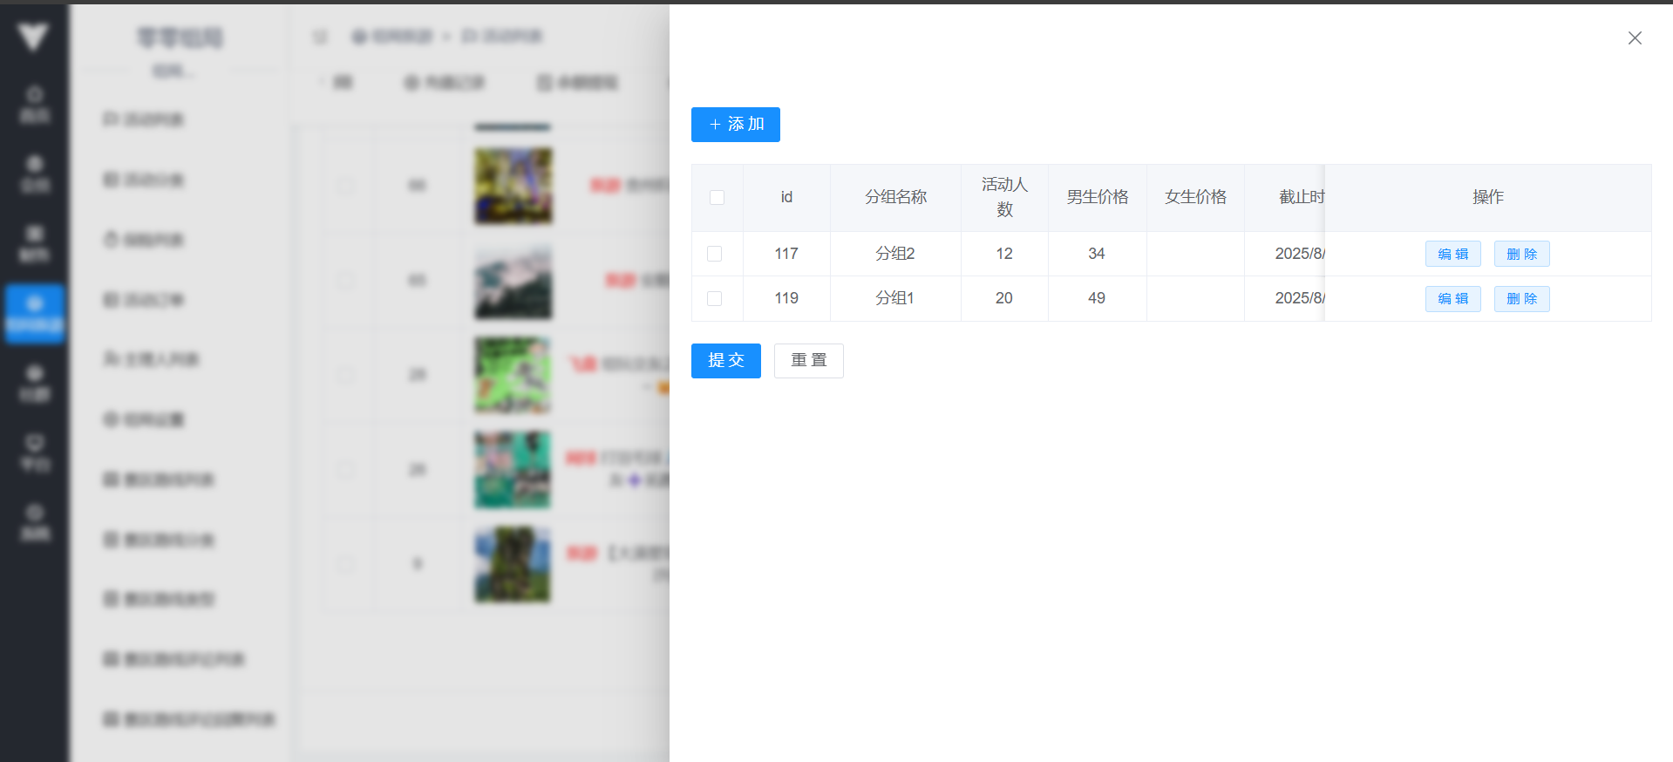This screenshot has width=1673, height=762.
Task: Close the group drawer with the X icon
Action: 1635,37
